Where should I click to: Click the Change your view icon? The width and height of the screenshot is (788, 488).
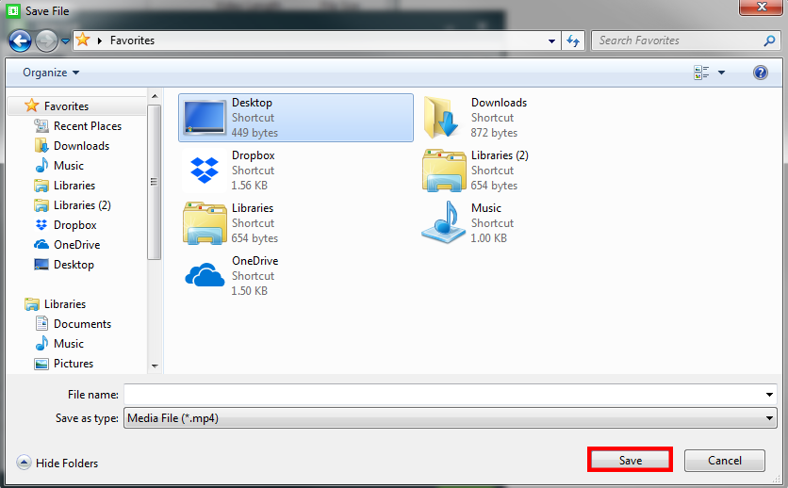pos(701,73)
